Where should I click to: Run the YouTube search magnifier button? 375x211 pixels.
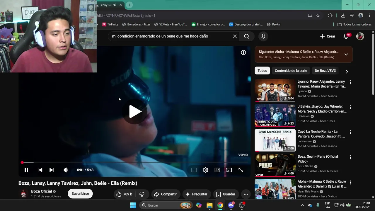point(247,36)
